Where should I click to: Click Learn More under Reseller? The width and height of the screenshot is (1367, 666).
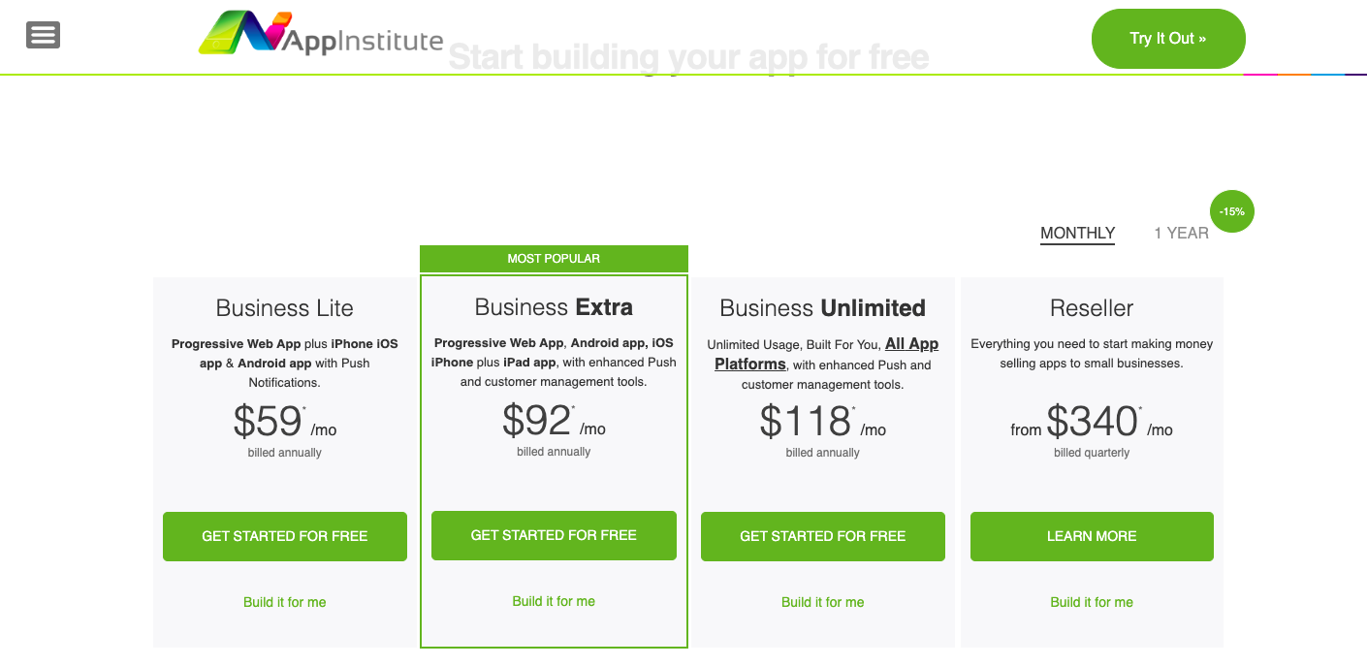pos(1092,536)
